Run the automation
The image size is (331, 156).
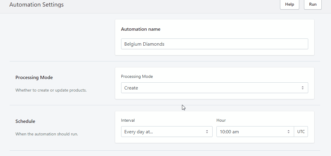(x=313, y=4)
